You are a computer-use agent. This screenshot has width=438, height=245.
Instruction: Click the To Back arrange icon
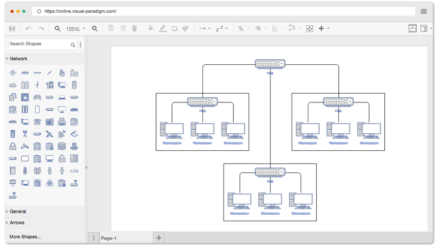pyautogui.click(x=258, y=28)
